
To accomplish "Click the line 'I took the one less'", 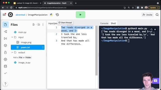I will (x=74, y=34).
